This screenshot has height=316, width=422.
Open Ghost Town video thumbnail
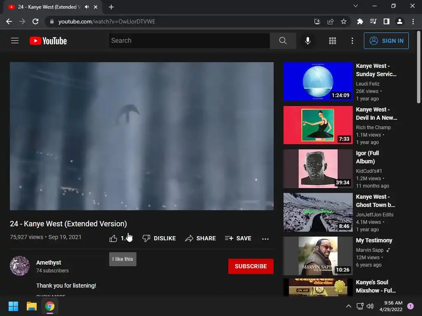click(318, 212)
